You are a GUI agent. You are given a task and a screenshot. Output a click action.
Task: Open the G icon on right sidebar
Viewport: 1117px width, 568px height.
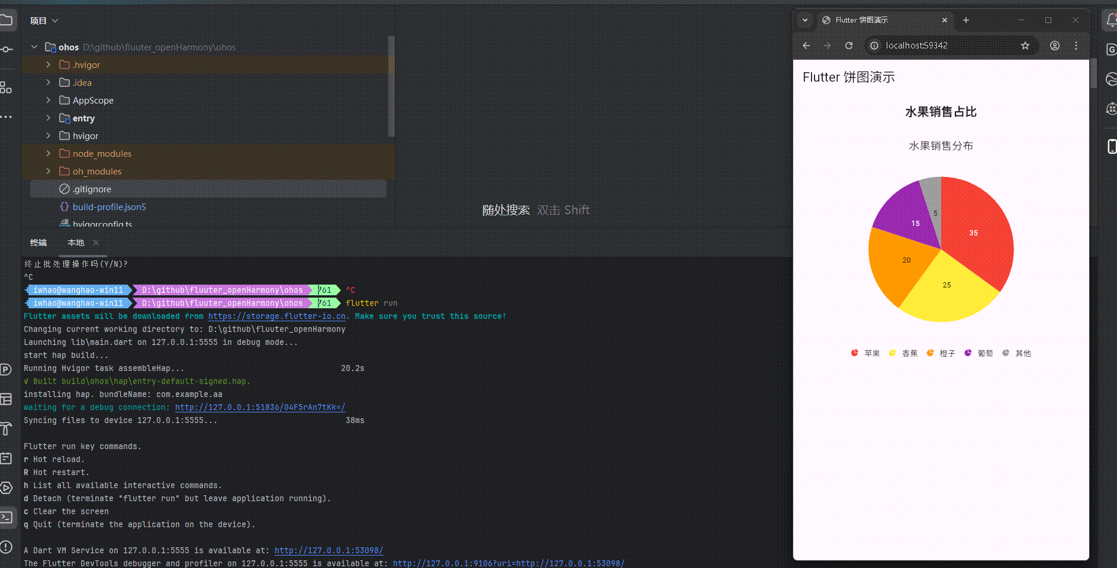tap(1112, 50)
